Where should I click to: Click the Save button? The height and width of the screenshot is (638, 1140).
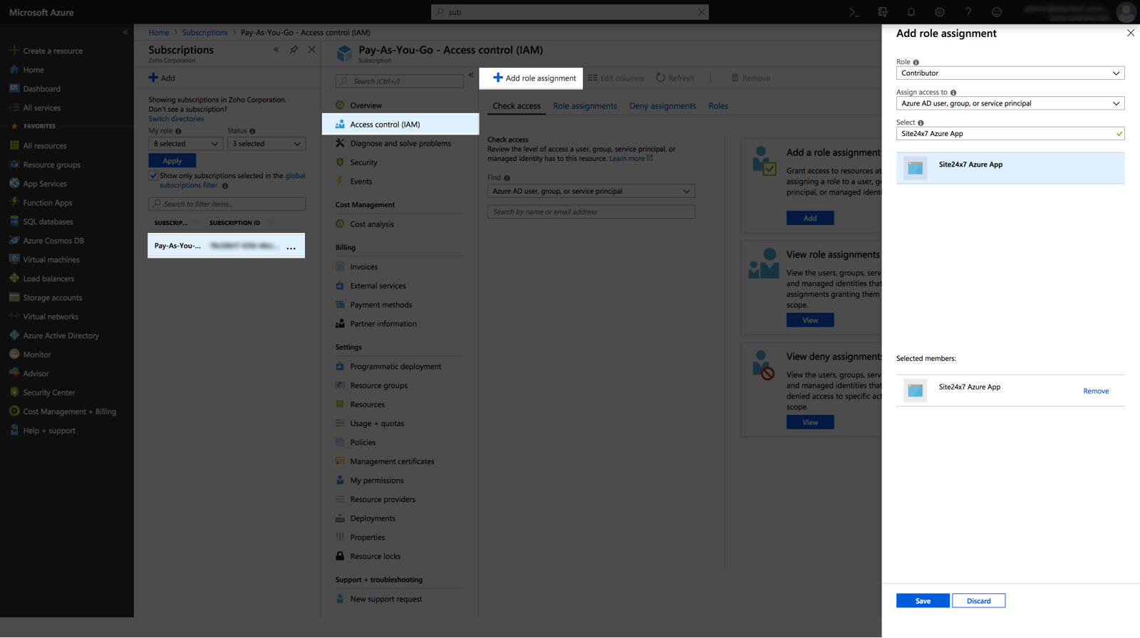pyautogui.click(x=923, y=601)
